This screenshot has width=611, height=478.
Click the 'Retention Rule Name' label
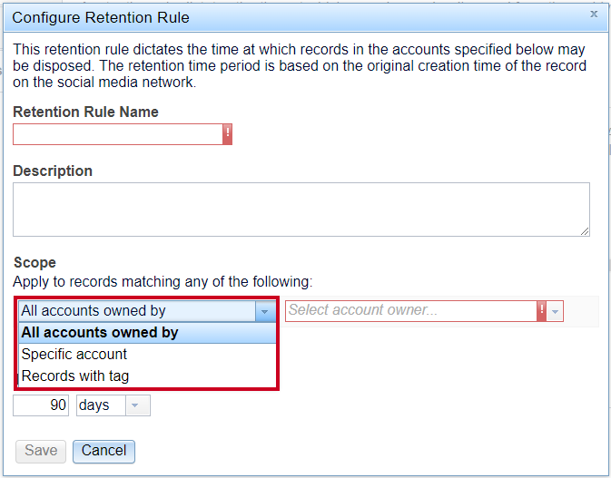85,112
